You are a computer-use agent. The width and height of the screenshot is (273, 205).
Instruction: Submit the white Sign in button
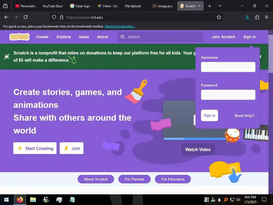point(210,115)
